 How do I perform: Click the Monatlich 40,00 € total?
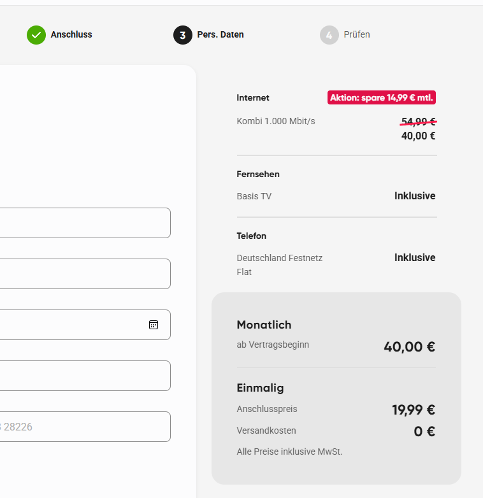(x=409, y=347)
